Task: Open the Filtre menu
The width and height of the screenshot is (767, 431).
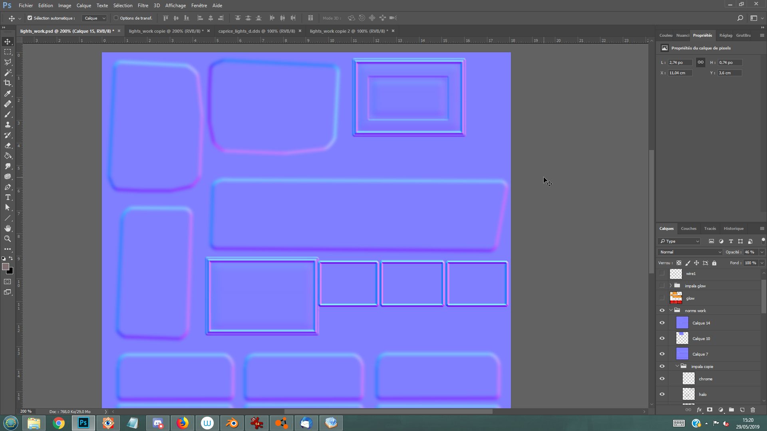Action: (143, 6)
